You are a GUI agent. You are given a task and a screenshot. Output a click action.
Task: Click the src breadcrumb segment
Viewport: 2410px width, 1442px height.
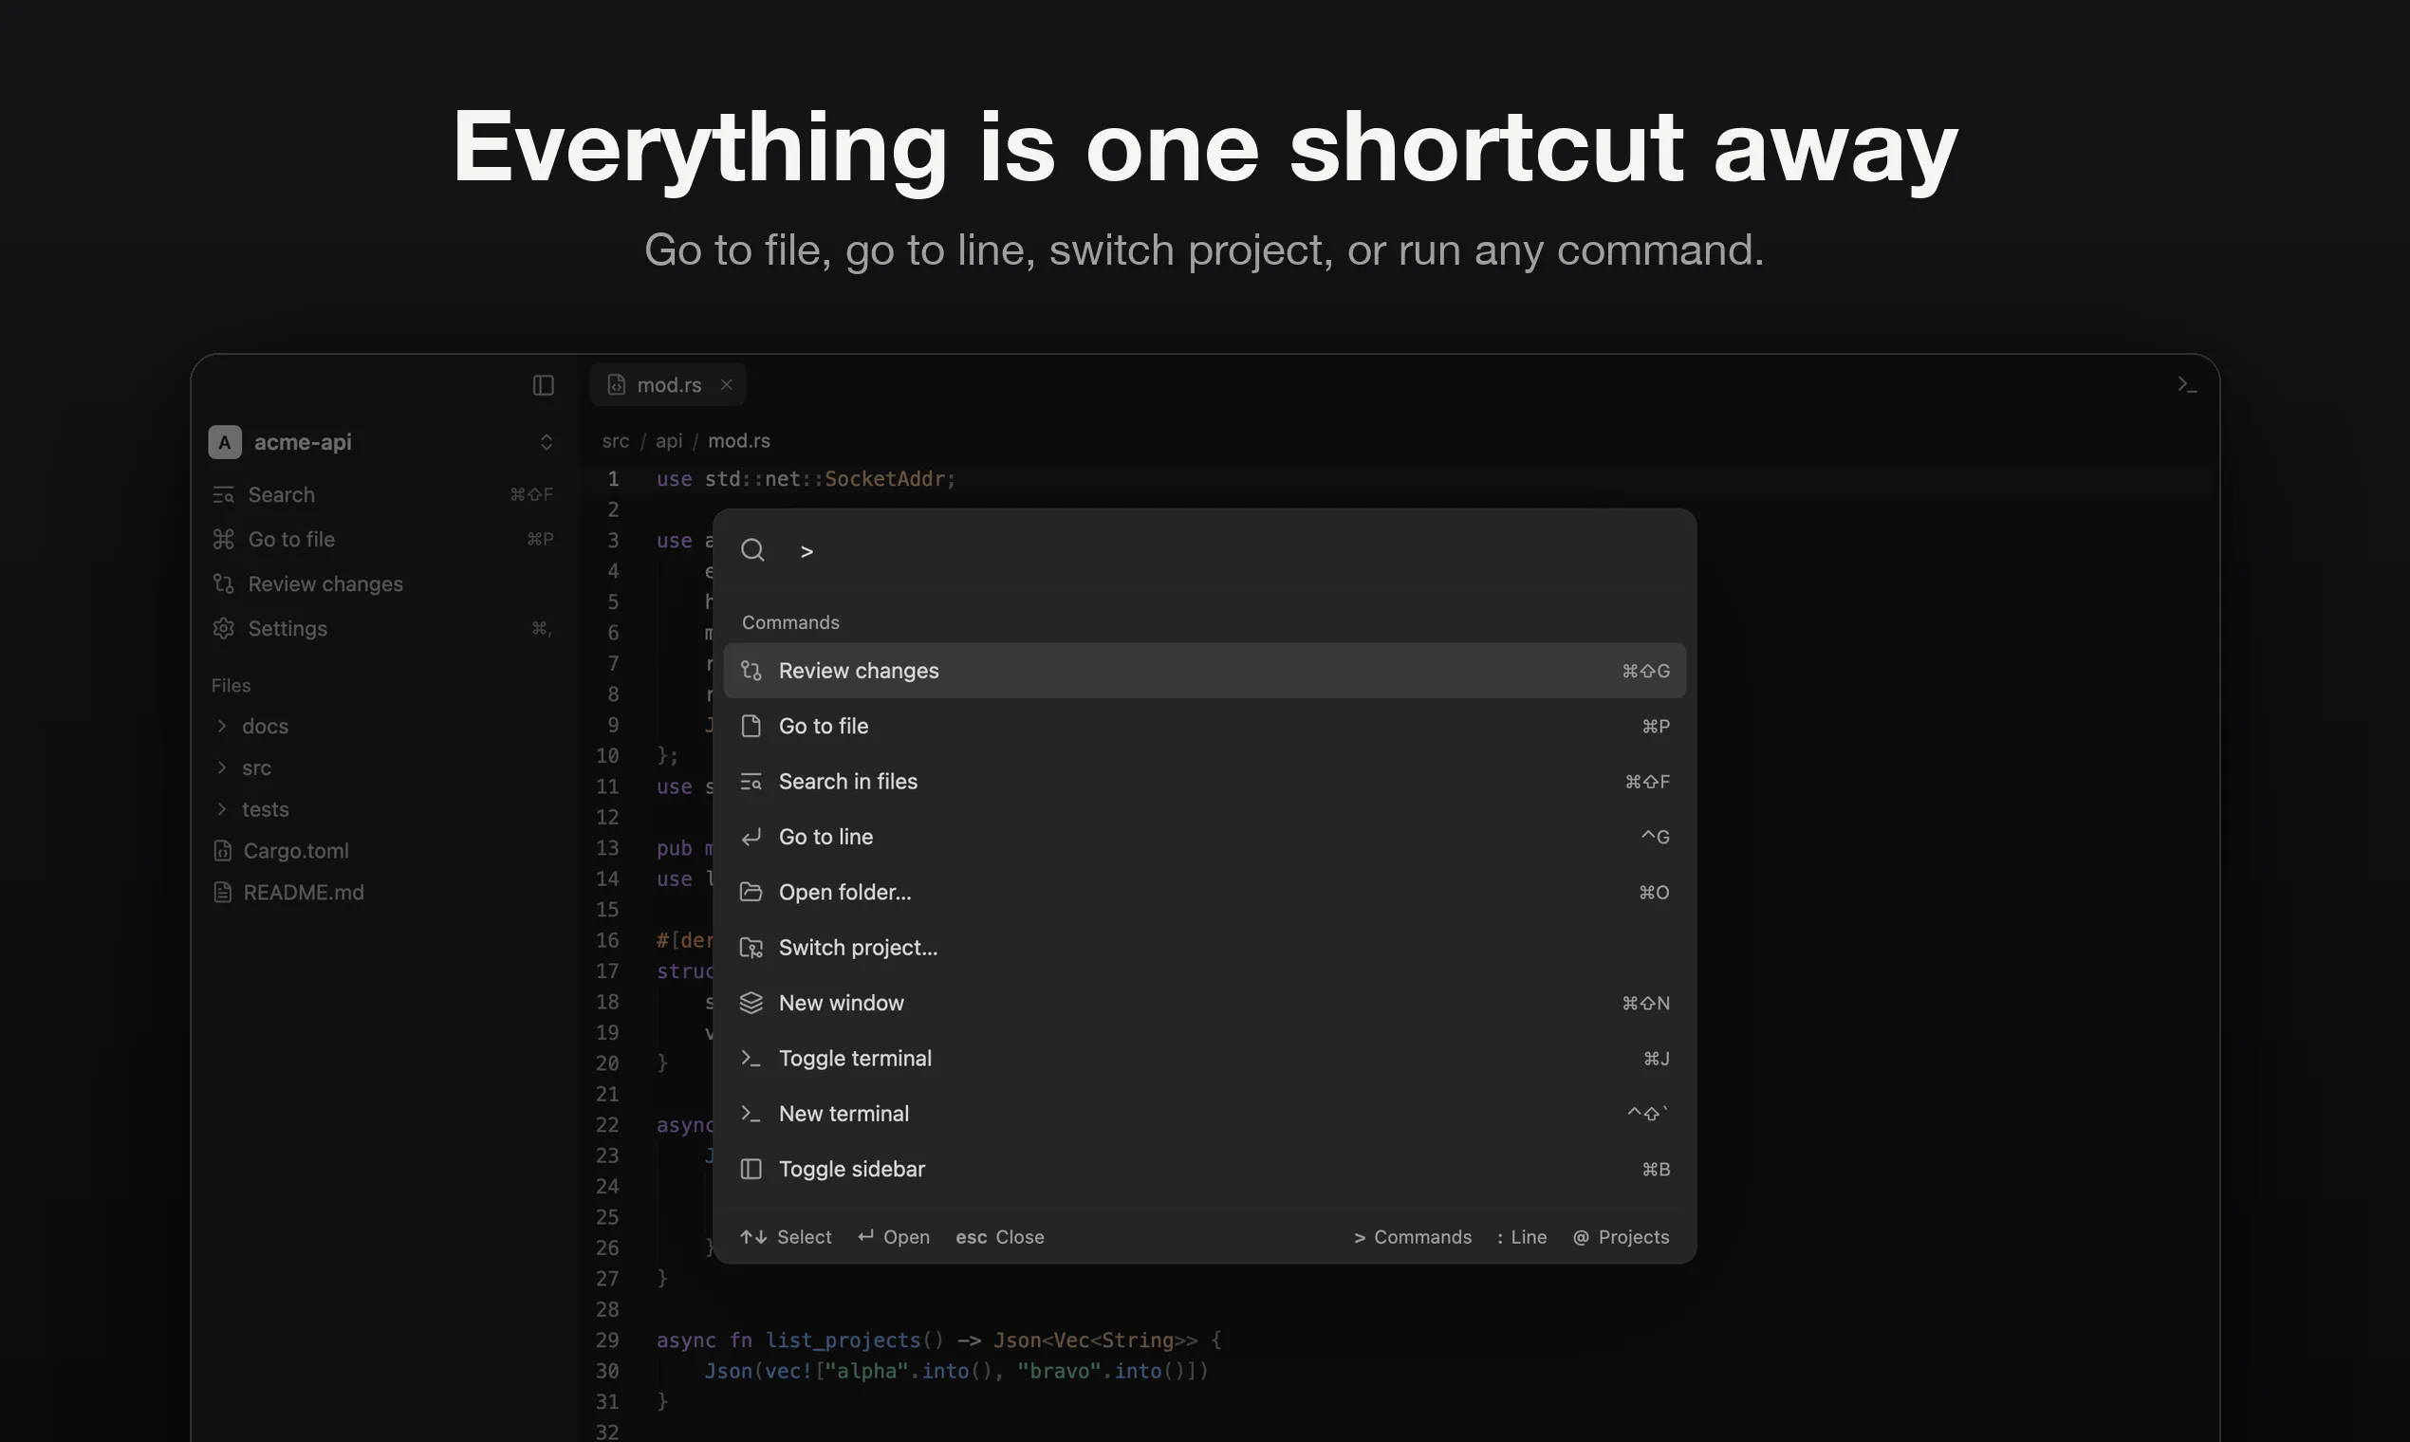[x=615, y=441]
